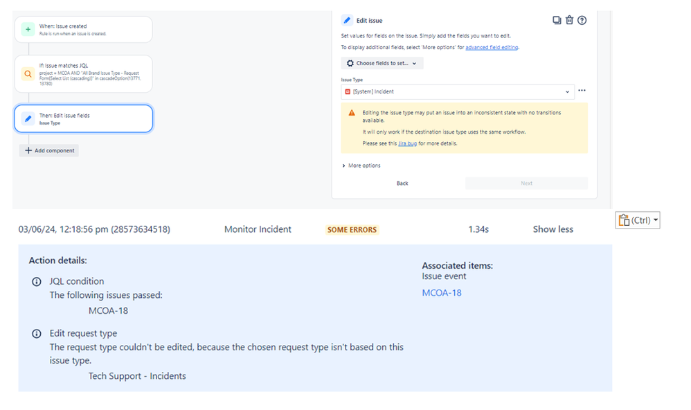Open the Issue Type select box
Screen dimensions: 691x410
click(x=458, y=91)
